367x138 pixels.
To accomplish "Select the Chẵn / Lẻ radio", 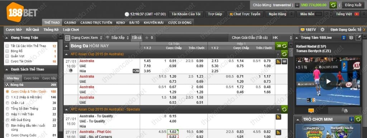I will coord(7,103).
